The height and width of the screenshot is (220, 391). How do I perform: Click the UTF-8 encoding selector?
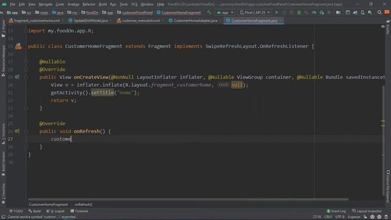pos(340,217)
